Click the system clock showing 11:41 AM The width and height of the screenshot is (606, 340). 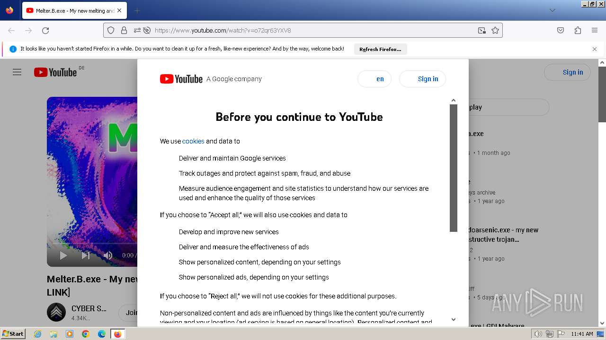pos(582,334)
